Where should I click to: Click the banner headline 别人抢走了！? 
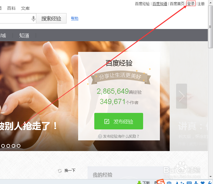[x=31, y=126]
